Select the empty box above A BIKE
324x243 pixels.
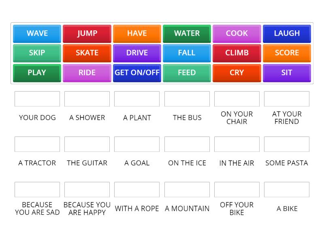pyautogui.click(x=287, y=189)
